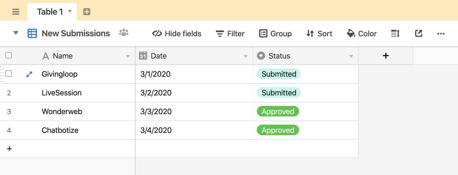
Task: Check the Givingloop row checkbox
Action: coord(9,73)
